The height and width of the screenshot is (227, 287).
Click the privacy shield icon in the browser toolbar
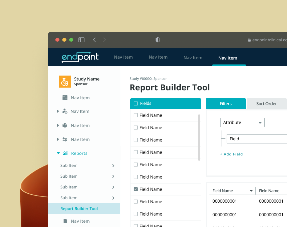pos(157,40)
